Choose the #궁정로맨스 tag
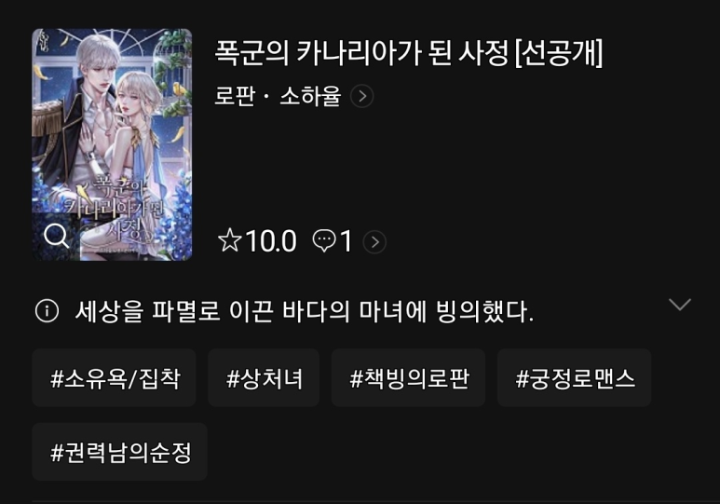Screen dimensions: 720x504 [x=574, y=377]
